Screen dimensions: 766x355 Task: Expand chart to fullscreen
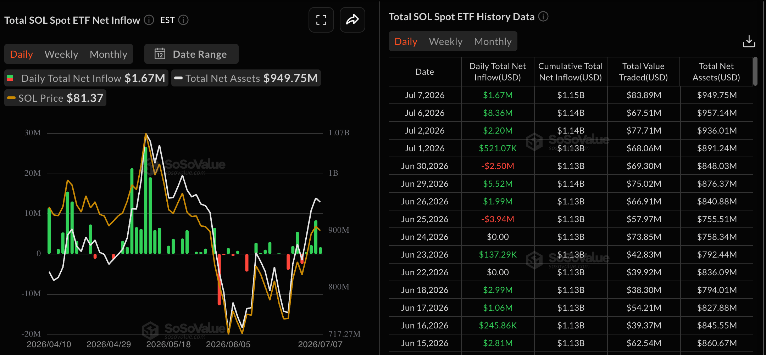click(321, 20)
